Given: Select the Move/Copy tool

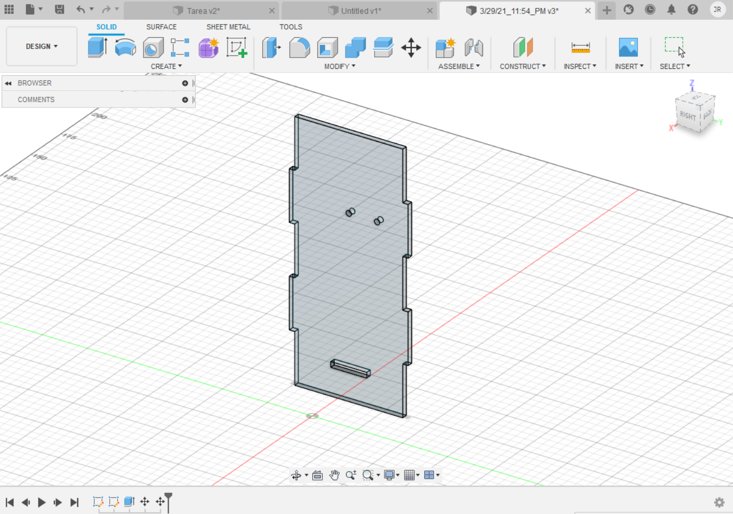Looking at the screenshot, I should tap(411, 47).
